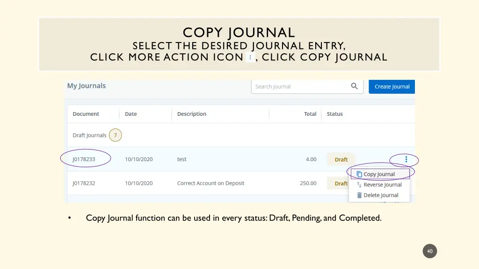
Task: Select the Draft status badge for journal J0178233
Action: pos(341,159)
